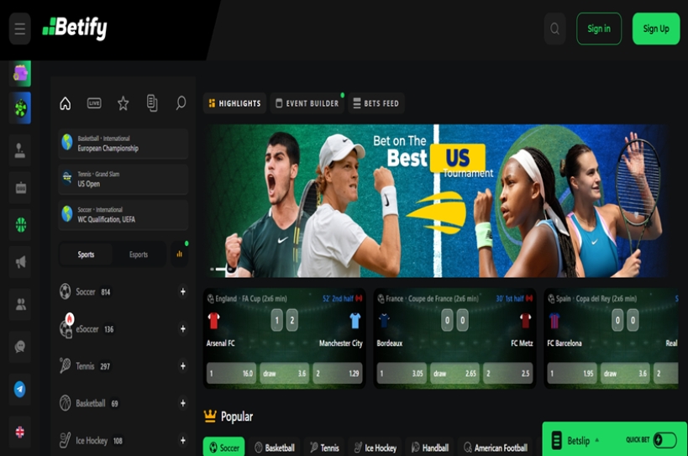Open the megaphone promotions icon
Image resolution: width=688 pixels, height=456 pixels.
(x=20, y=262)
